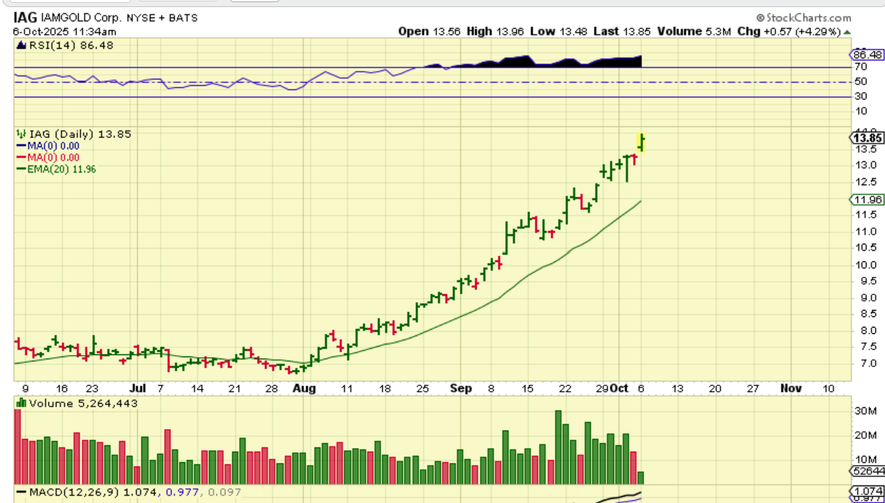Click the IAG ticker symbol in the header
The image size is (885, 503).
coord(25,17)
